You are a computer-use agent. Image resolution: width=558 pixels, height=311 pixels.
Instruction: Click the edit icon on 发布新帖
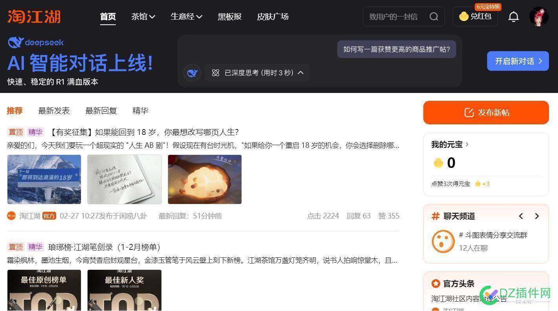(x=469, y=113)
